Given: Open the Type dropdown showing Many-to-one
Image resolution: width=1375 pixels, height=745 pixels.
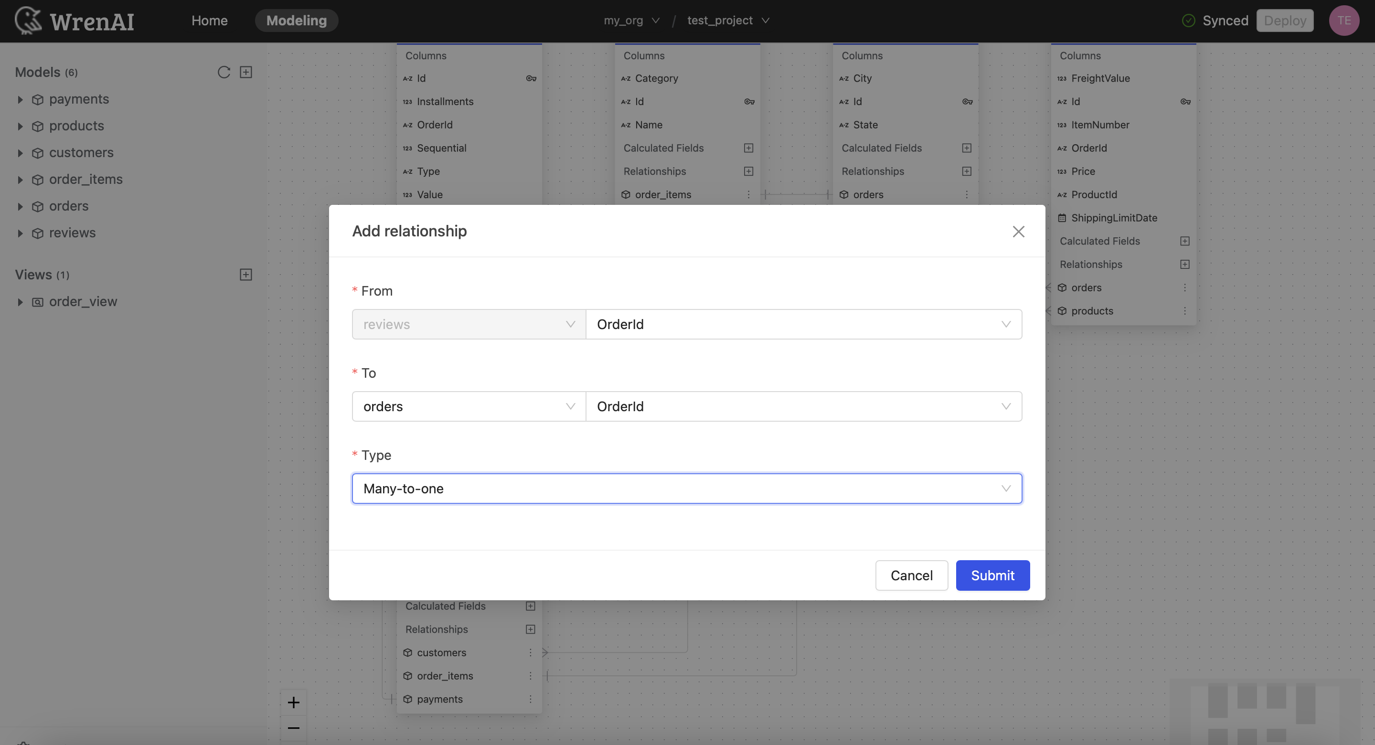Looking at the screenshot, I should click(x=687, y=488).
